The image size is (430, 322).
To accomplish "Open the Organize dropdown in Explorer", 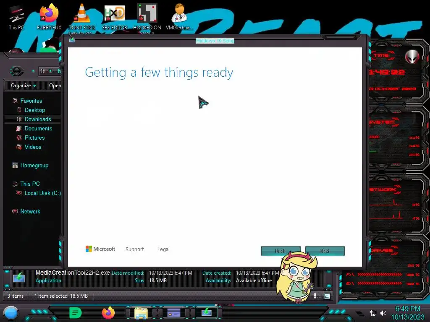I will tap(24, 86).
